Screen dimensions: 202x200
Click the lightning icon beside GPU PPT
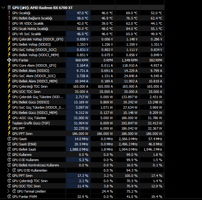pyautogui.click(x=9, y=128)
